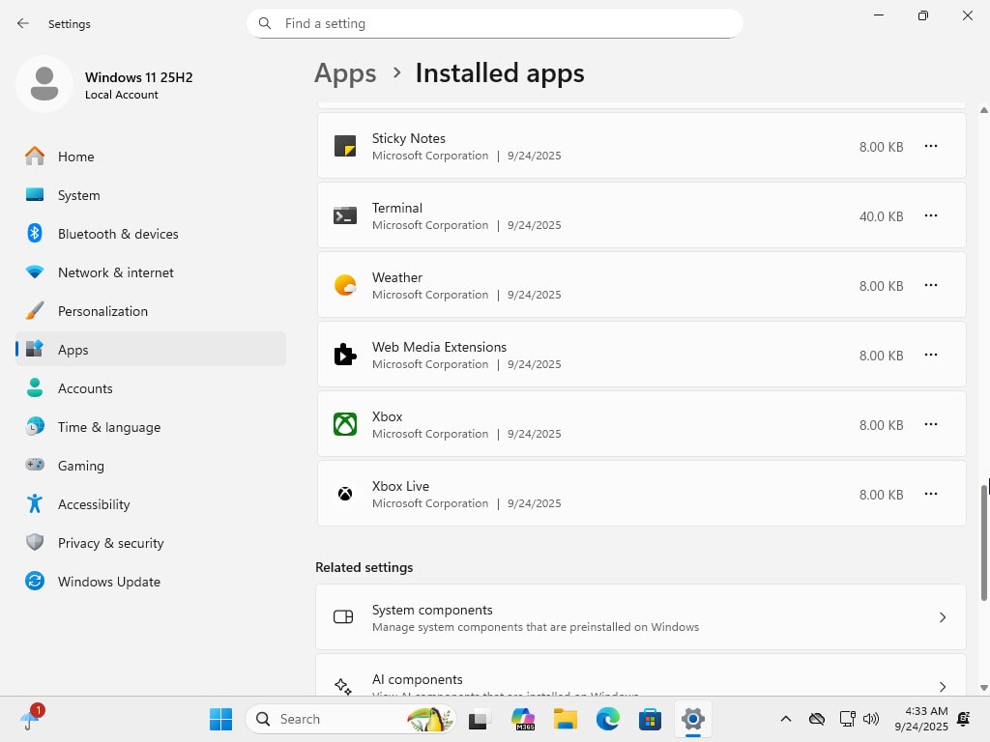Image resolution: width=990 pixels, height=742 pixels.
Task: Click the Terminal app icon
Action: tap(345, 215)
